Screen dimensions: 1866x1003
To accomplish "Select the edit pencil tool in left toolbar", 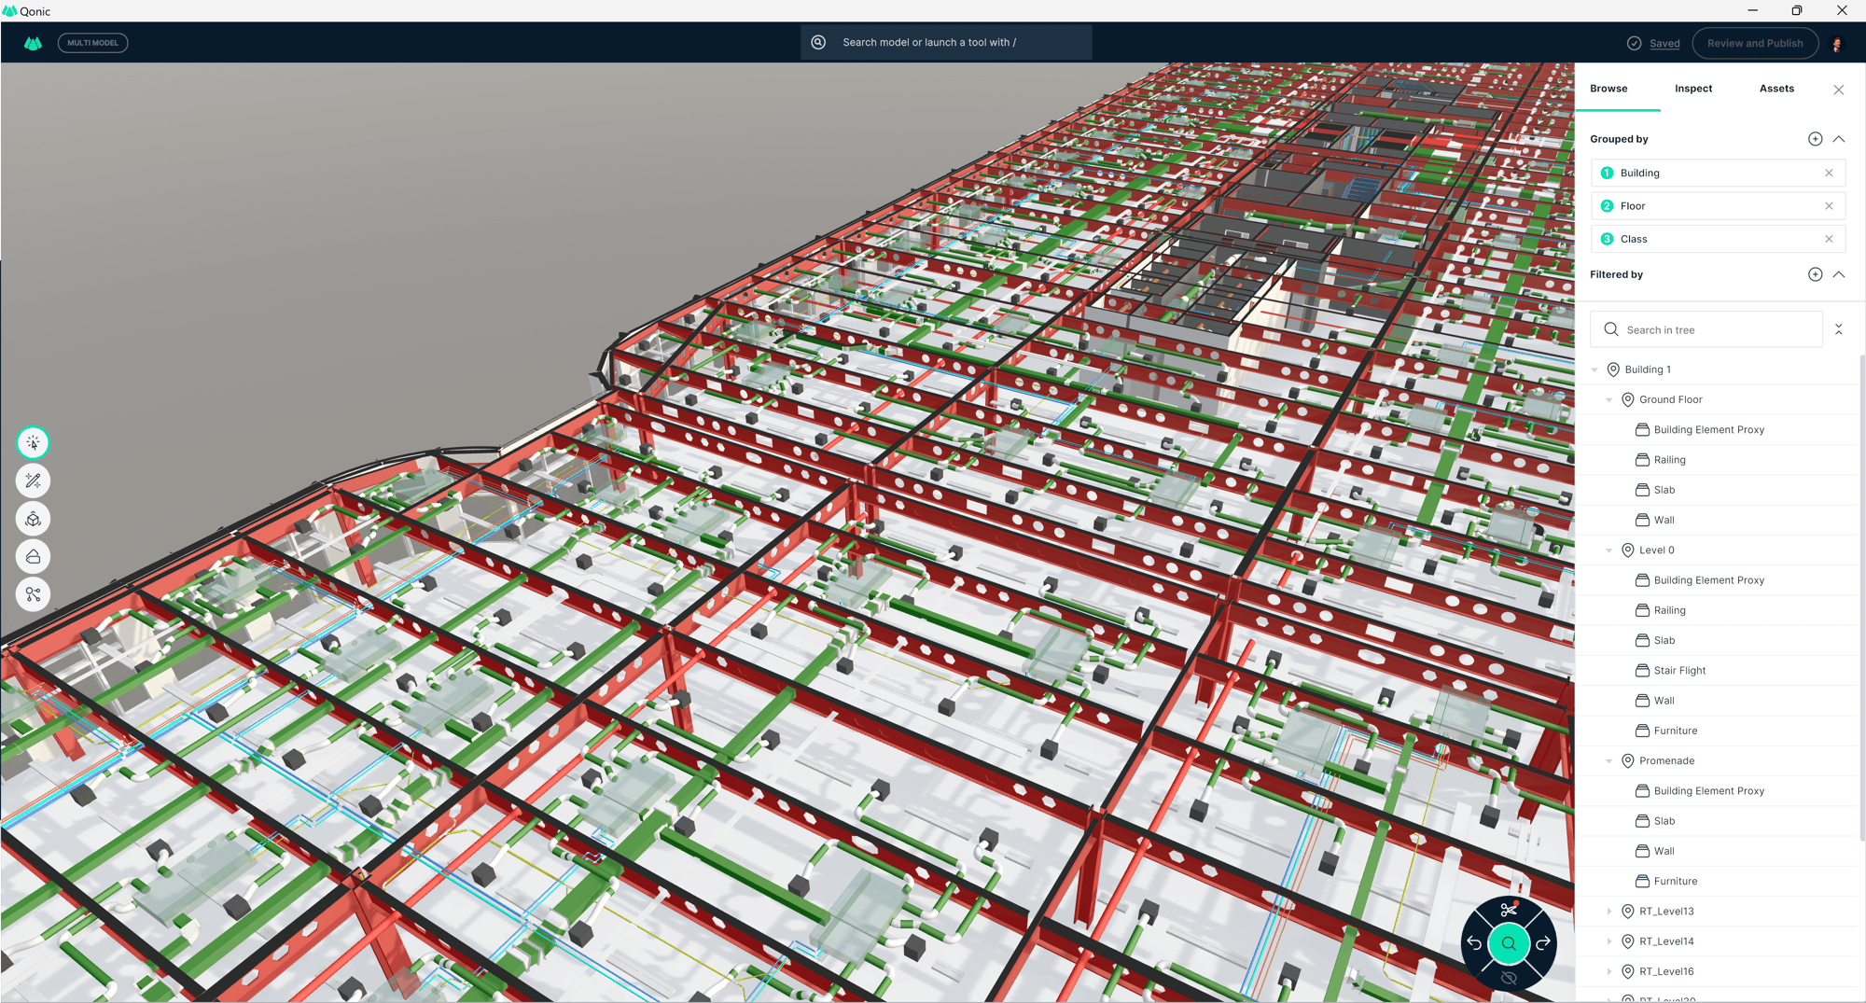I will (x=33, y=481).
